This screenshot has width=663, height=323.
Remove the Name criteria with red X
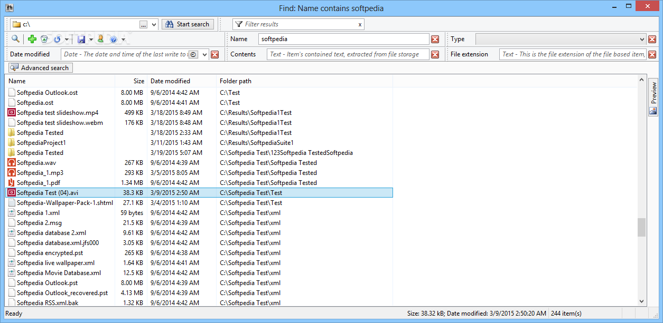[435, 39]
